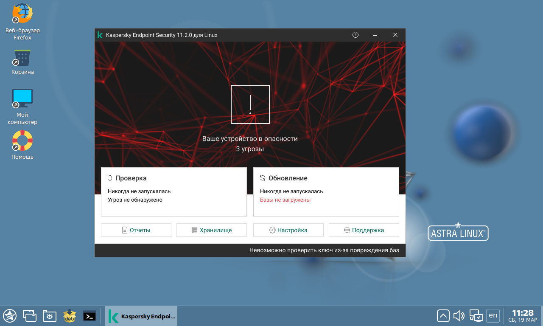Open Kaspersky help question mark icon
The image size is (543, 326).
[x=355, y=35]
